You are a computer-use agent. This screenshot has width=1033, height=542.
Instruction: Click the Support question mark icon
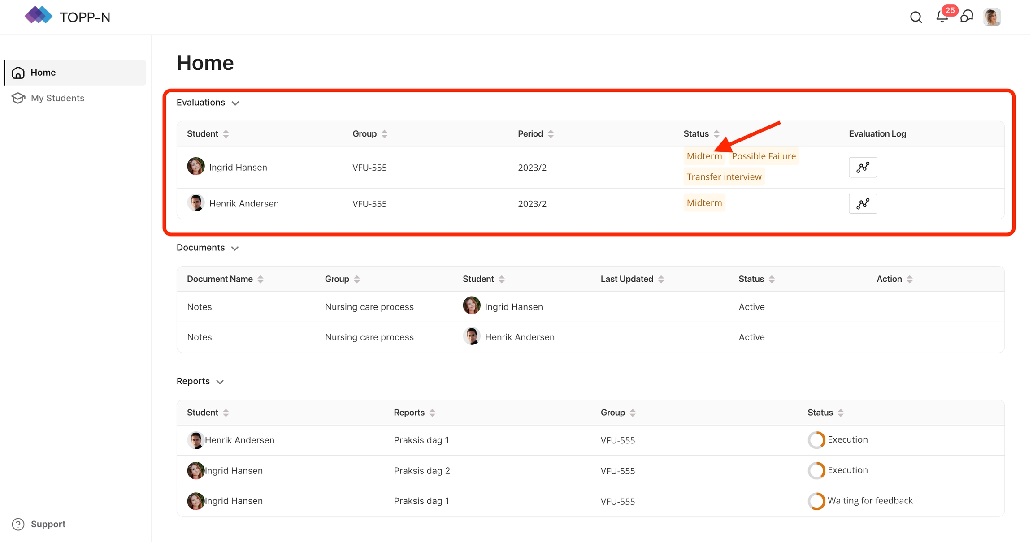pos(18,524)
